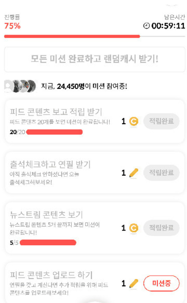Viewport: 187px width, 303px height.
Task: Open 출석체크하고 연필 받기 title
Action: pos(50,164)
